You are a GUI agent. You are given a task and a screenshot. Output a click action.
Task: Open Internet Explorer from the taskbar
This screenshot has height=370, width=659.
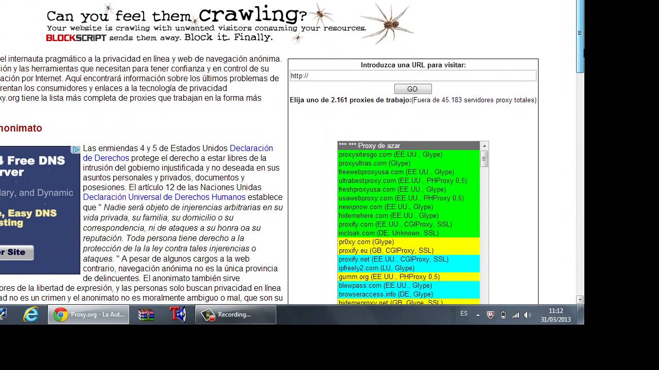(31, 314)
